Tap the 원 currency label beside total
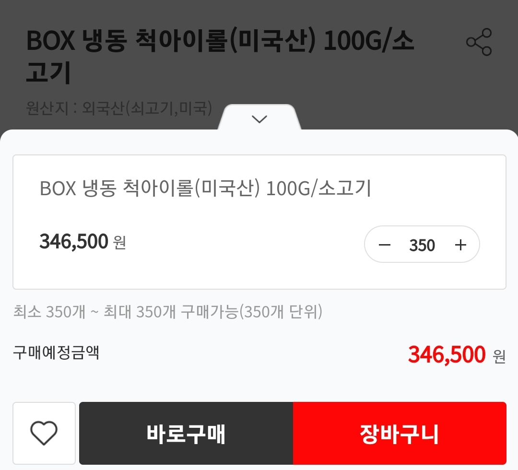Viewport: 518px width, 470px height. point(499,356)
